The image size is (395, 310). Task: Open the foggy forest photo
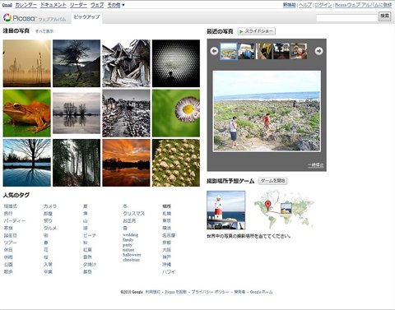point(77,163)
